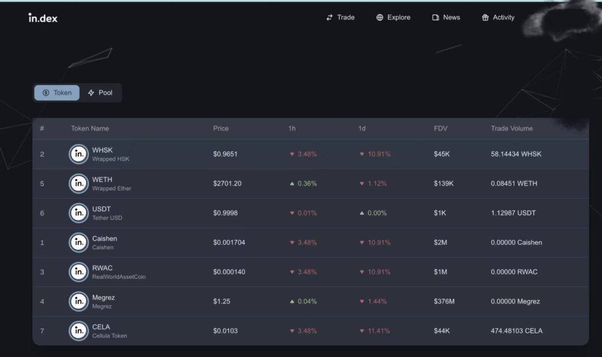
Task: Open the USDT token name
Action: (x=101, y=209)
